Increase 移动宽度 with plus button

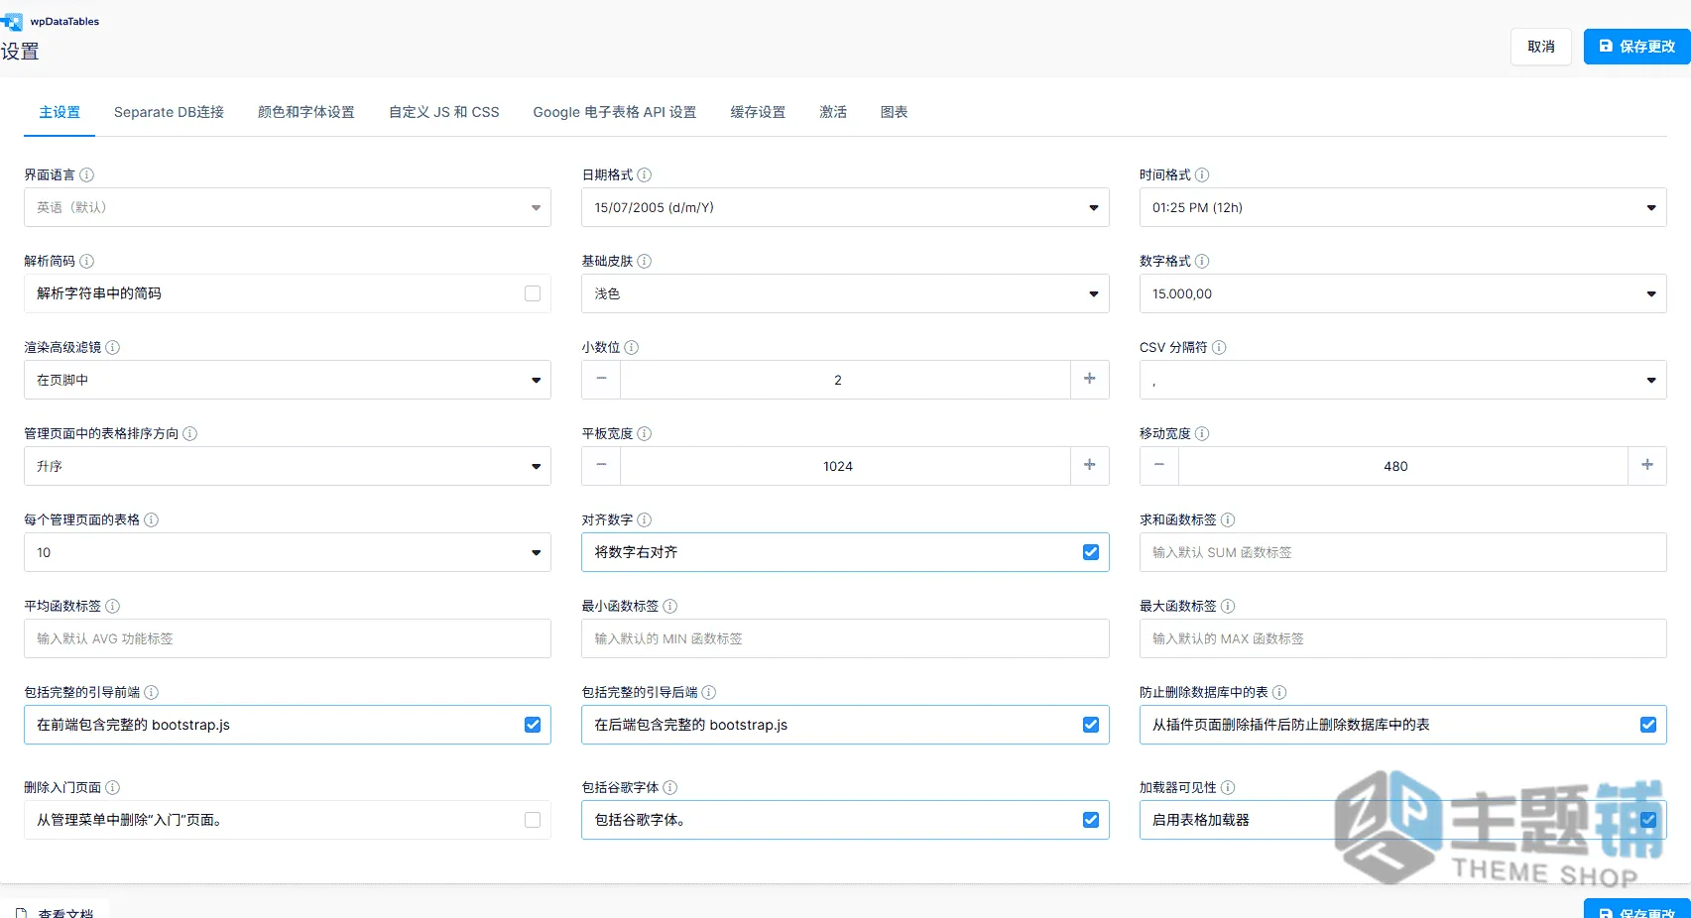coord(1647,466)
